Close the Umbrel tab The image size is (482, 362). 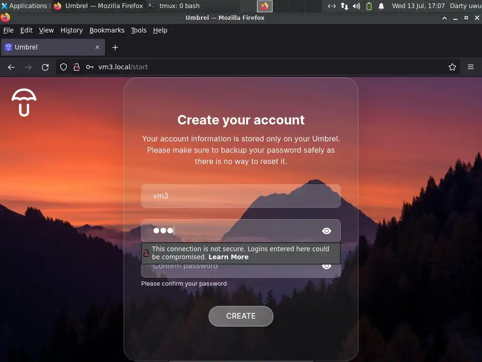pyautogui.click(x=97, y=47)
